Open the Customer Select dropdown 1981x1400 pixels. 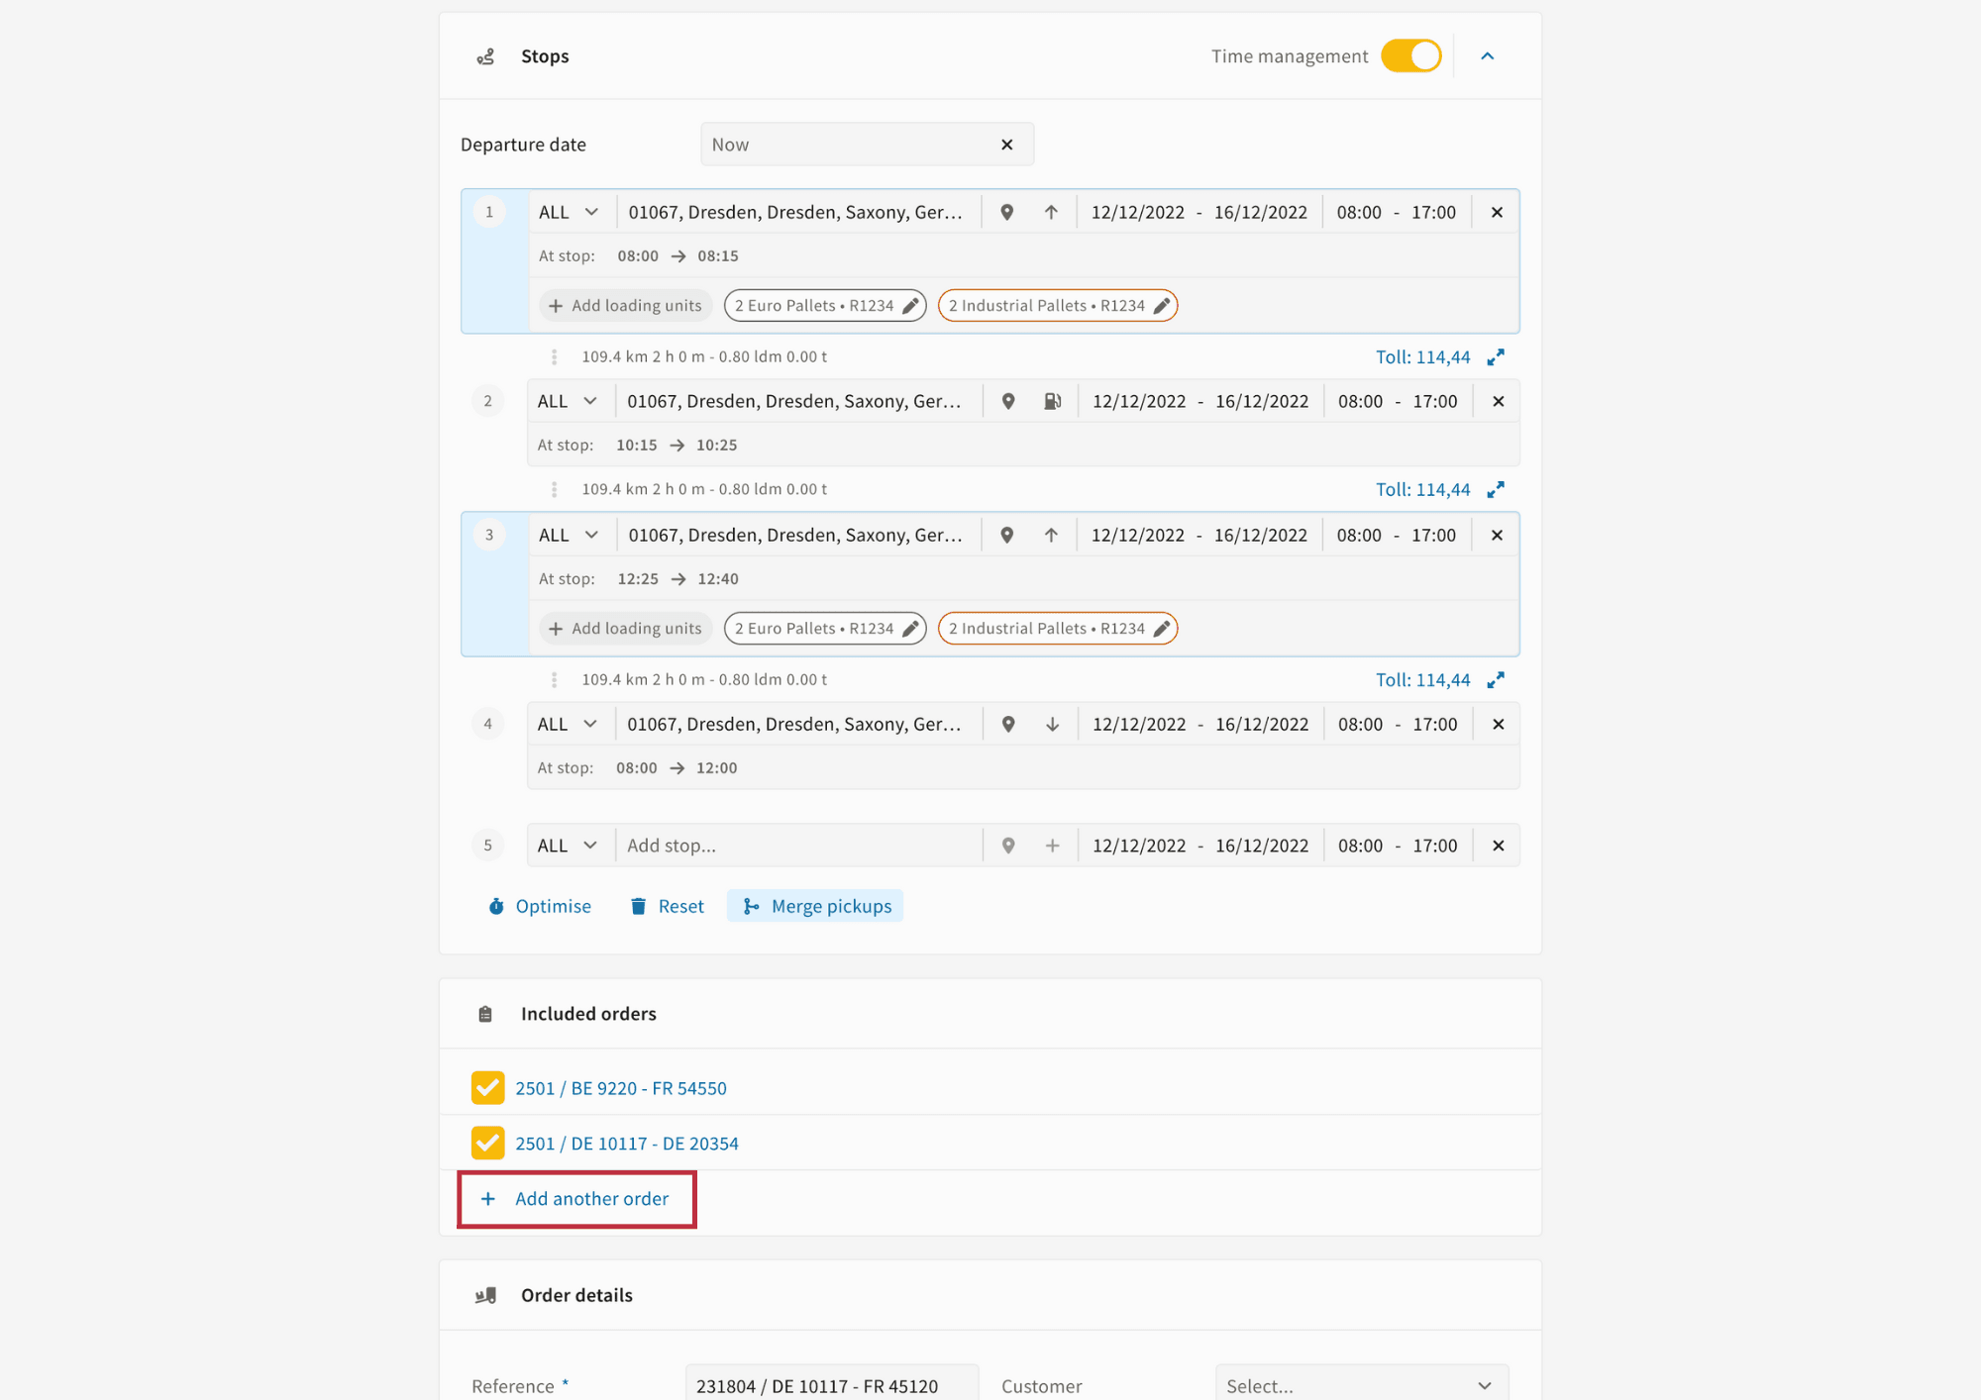pyautogui.click(x=1360, y=1385)
